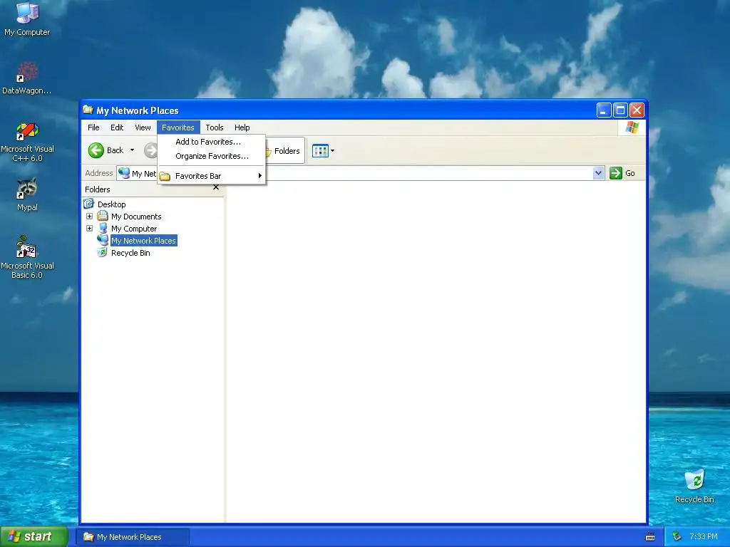Expand the My Documents tree node
Screen dimensions: 730x547
click(x=89, y=217)
